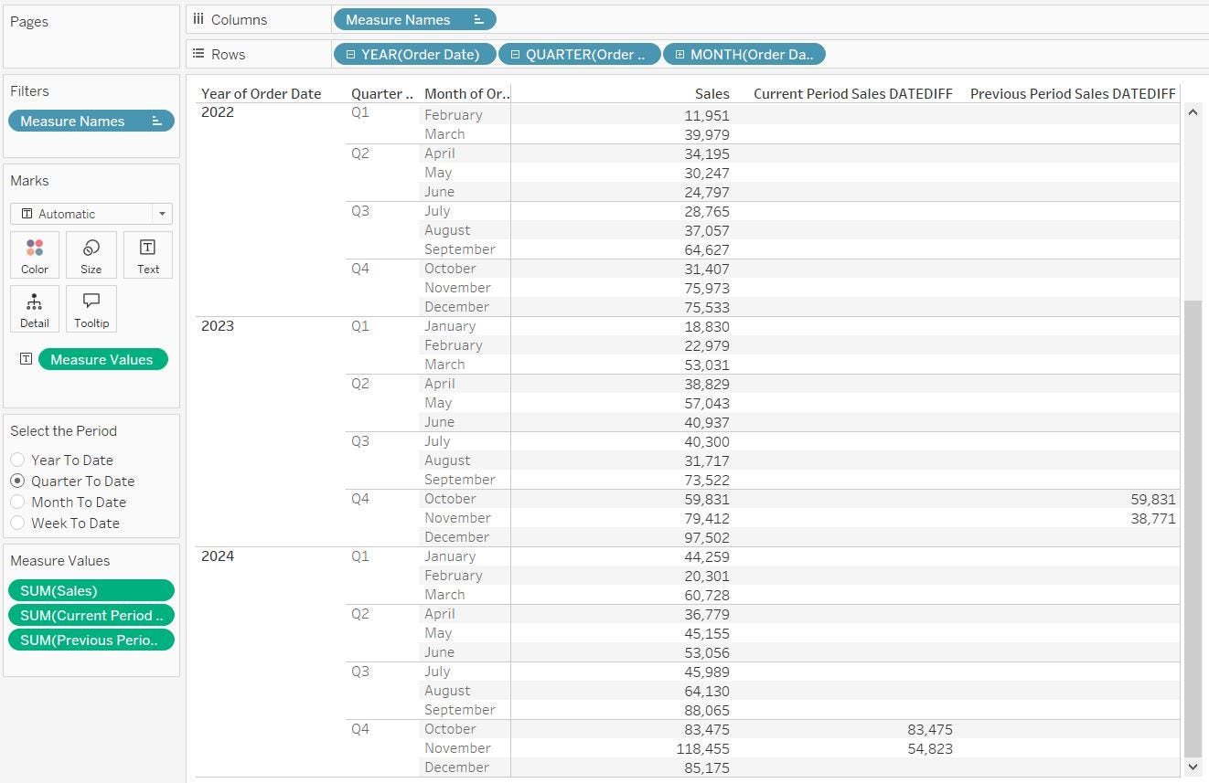The image size is (1209, 783).
Task: Select the SUM(Previous Period) pill under Measure Values
Action: point(91,640)
